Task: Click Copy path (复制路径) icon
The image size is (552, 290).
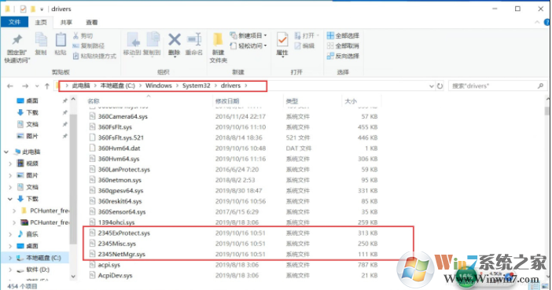Action: 75,46
